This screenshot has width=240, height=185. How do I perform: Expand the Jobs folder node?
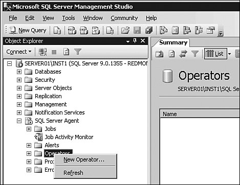pyautogui.click(x=29, y=129)
